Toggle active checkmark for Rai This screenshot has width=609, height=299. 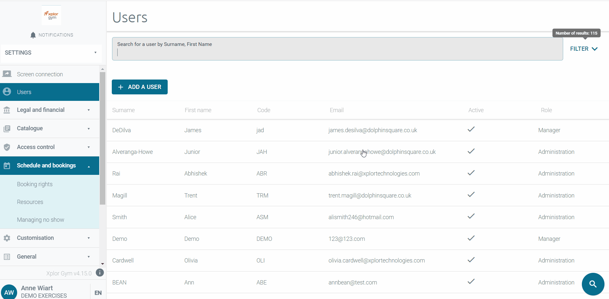coord(471,173)
